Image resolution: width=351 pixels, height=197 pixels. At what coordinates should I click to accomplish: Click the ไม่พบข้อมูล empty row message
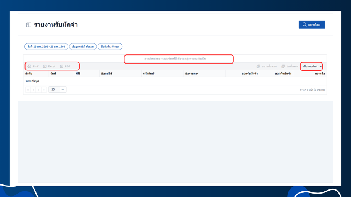(x=32, y=81)
